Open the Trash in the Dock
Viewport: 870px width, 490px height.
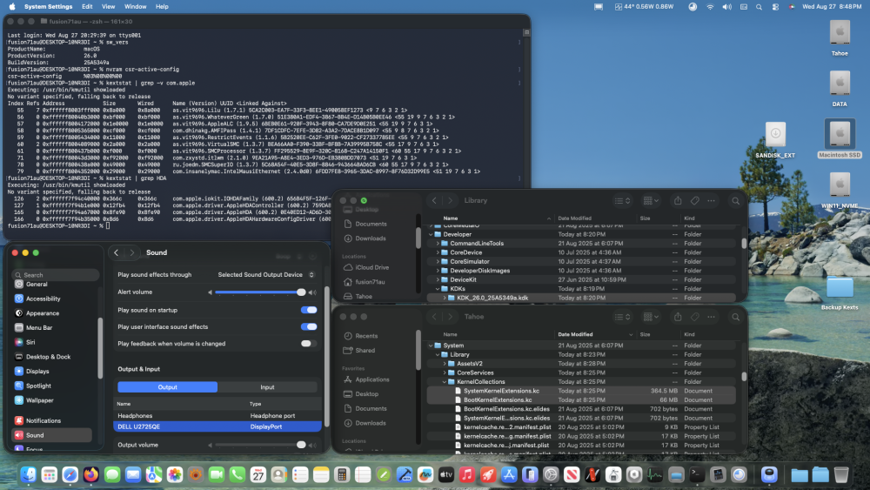[841, 474]
